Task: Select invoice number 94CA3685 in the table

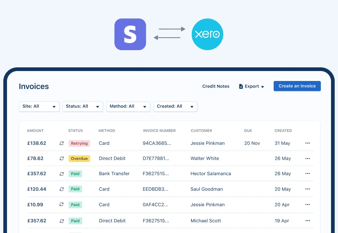Action: coord(157,144)
